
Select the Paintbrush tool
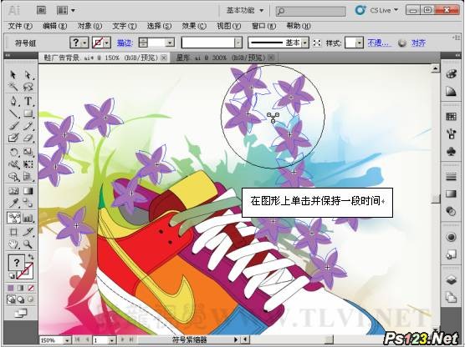click(x=13, y=125)
